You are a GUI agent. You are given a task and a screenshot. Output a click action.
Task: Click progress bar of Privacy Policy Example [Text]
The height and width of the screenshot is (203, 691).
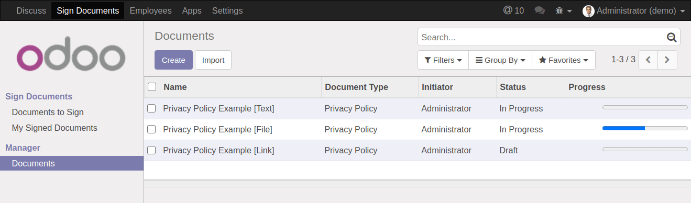(x=645, y=107)
